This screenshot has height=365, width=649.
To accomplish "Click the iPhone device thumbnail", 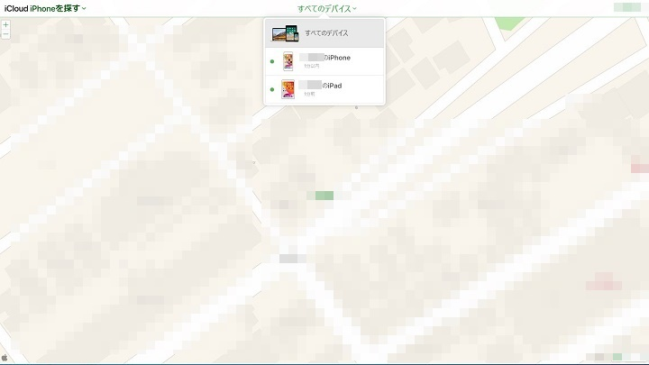I will [x=288, y=61].
